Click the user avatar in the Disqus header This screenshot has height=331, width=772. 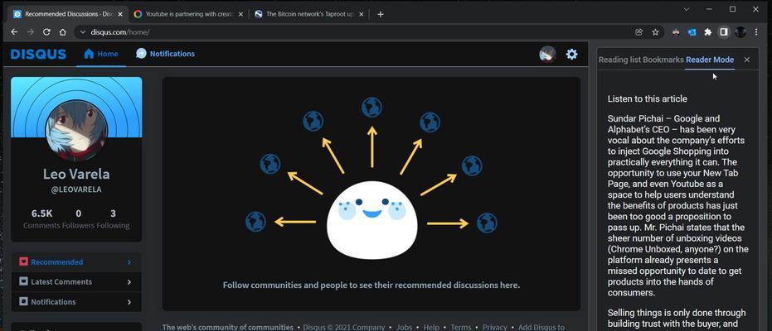(x=547, y=55)
